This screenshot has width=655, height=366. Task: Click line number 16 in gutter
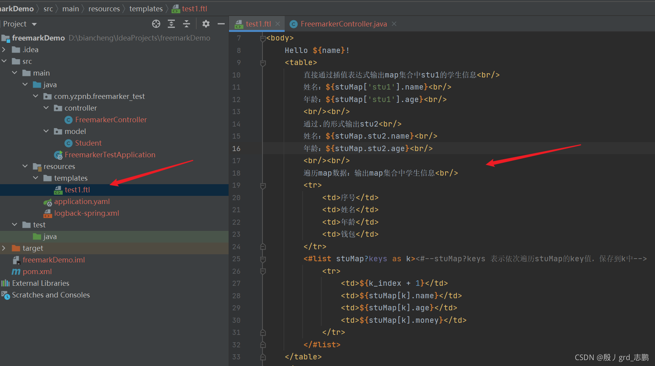[x=236, y=148]
